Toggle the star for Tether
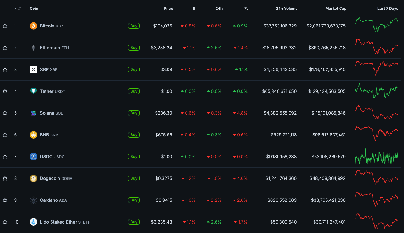Screen dimensions: 404x233 5,91
